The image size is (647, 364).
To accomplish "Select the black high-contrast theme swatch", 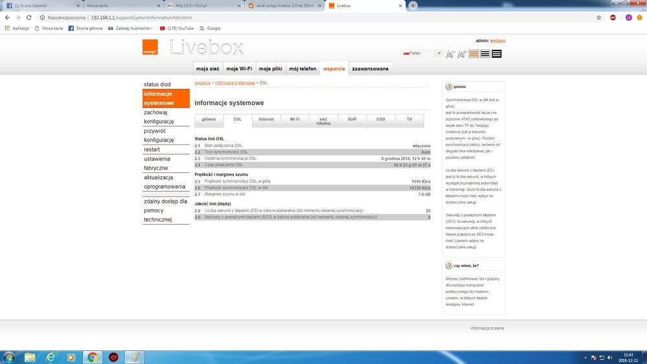I will pos(497,54).
